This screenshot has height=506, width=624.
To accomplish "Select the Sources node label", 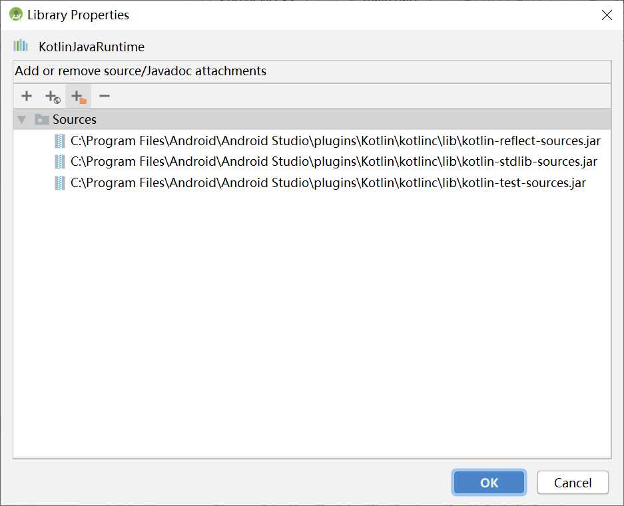I will coord(75,120).
